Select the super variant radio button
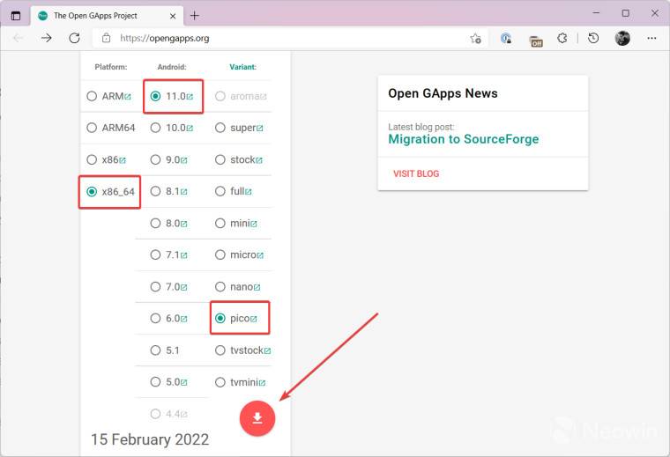The width and height of the screenshot is (670, 457). point(220,128)
